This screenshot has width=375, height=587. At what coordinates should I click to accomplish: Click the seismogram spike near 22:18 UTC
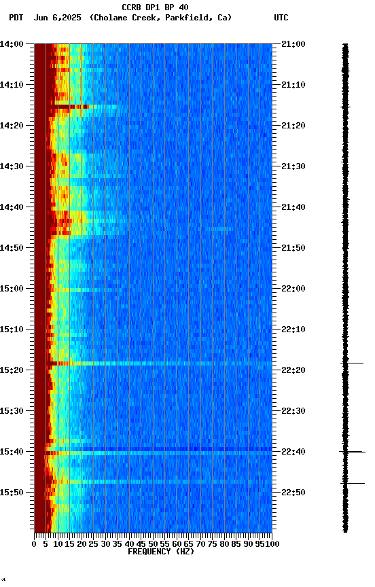352,363
